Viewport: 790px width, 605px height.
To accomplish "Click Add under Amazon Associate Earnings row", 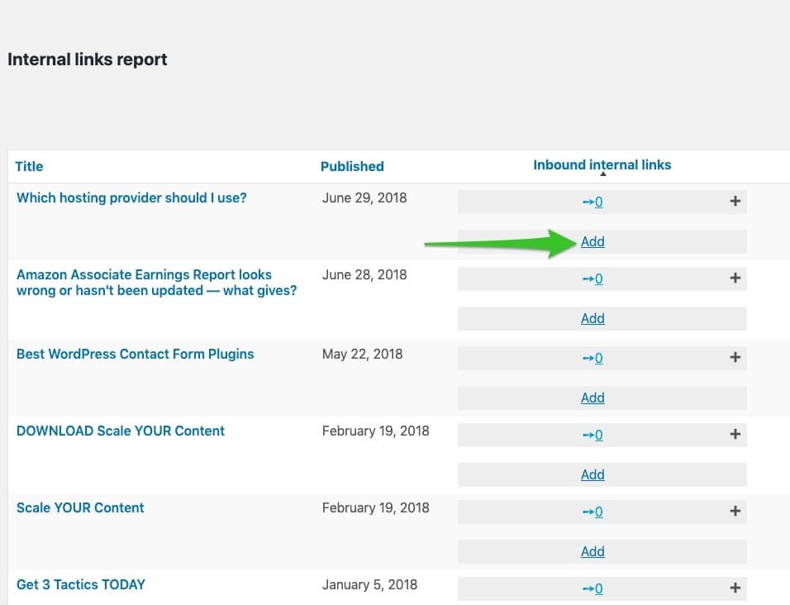I will tap(592, 318).
